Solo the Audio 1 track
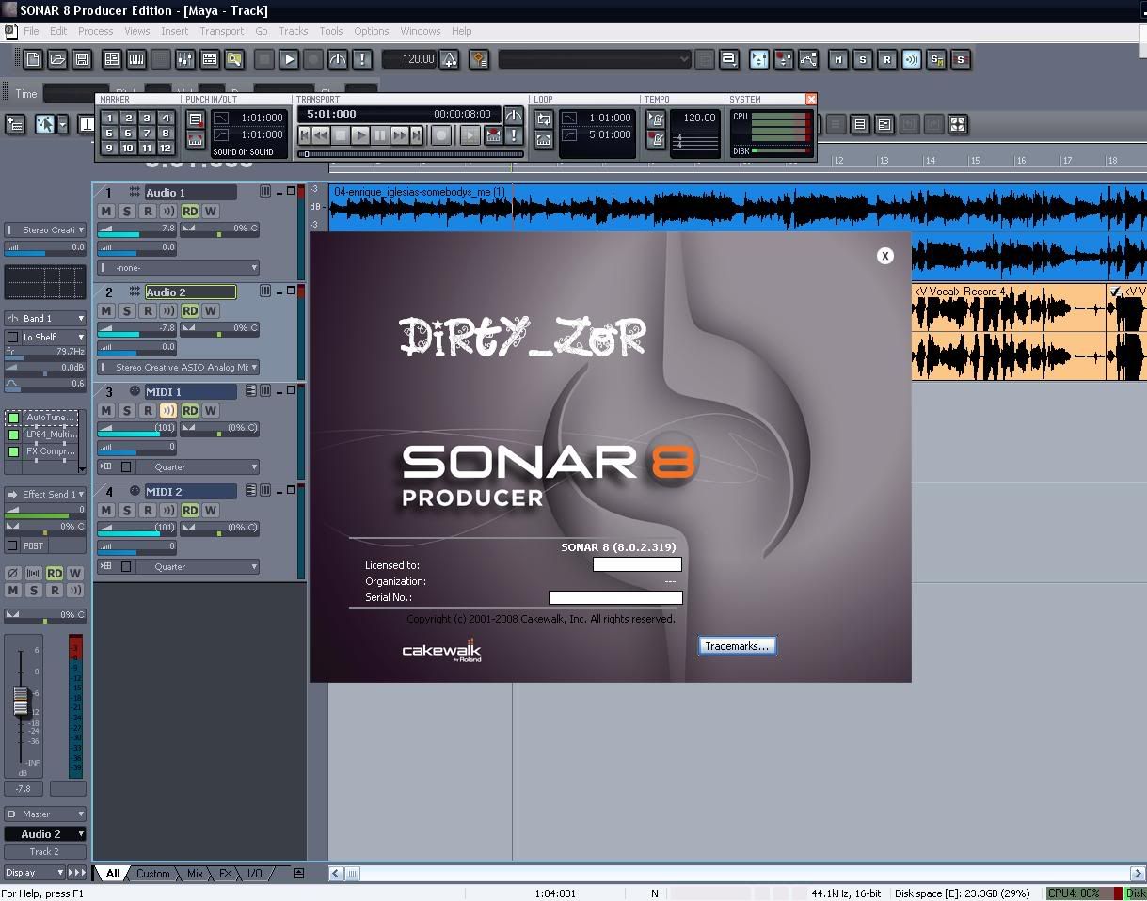Screen dimensions: 1147x901 127,212
